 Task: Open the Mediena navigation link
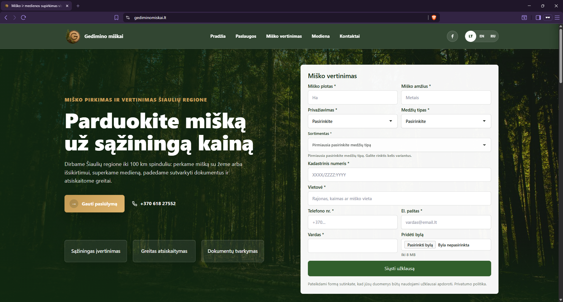tap(320, 36)
